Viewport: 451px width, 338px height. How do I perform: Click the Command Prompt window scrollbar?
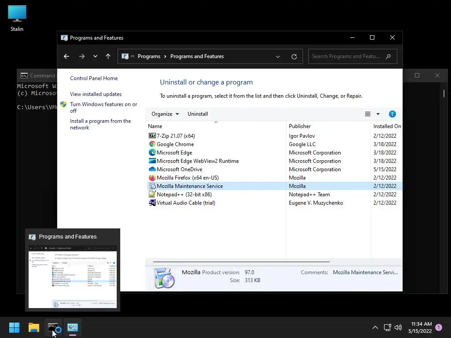point(444,93)
